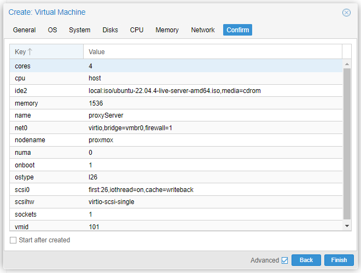Select the vmid key cell
This screenshot has height=273, width=361.
(x=22, y=226)
